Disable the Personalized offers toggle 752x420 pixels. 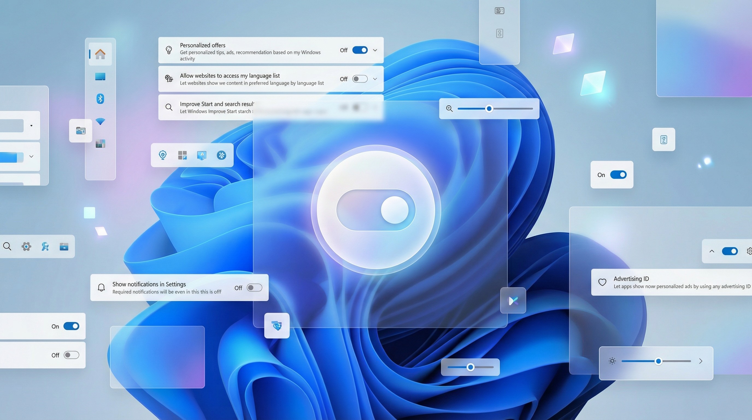tap(360, 50)
